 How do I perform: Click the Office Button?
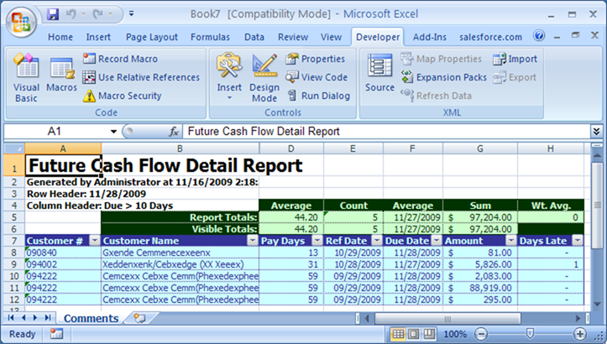coord(21,21)
